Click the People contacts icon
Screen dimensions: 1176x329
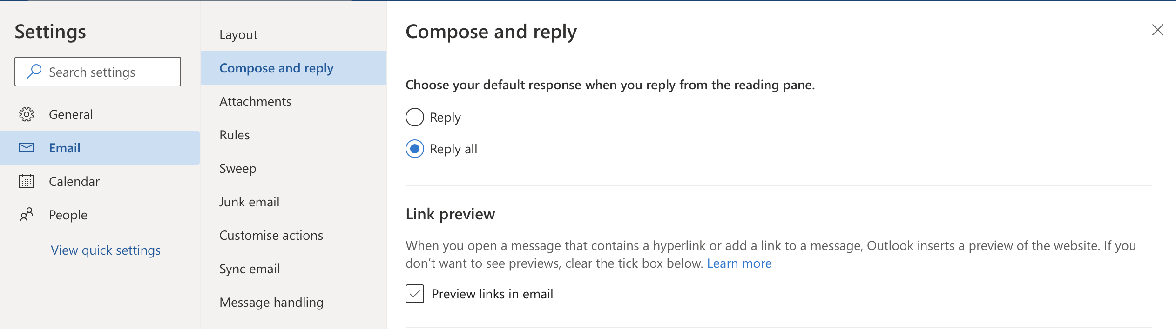tap(27, 215)
